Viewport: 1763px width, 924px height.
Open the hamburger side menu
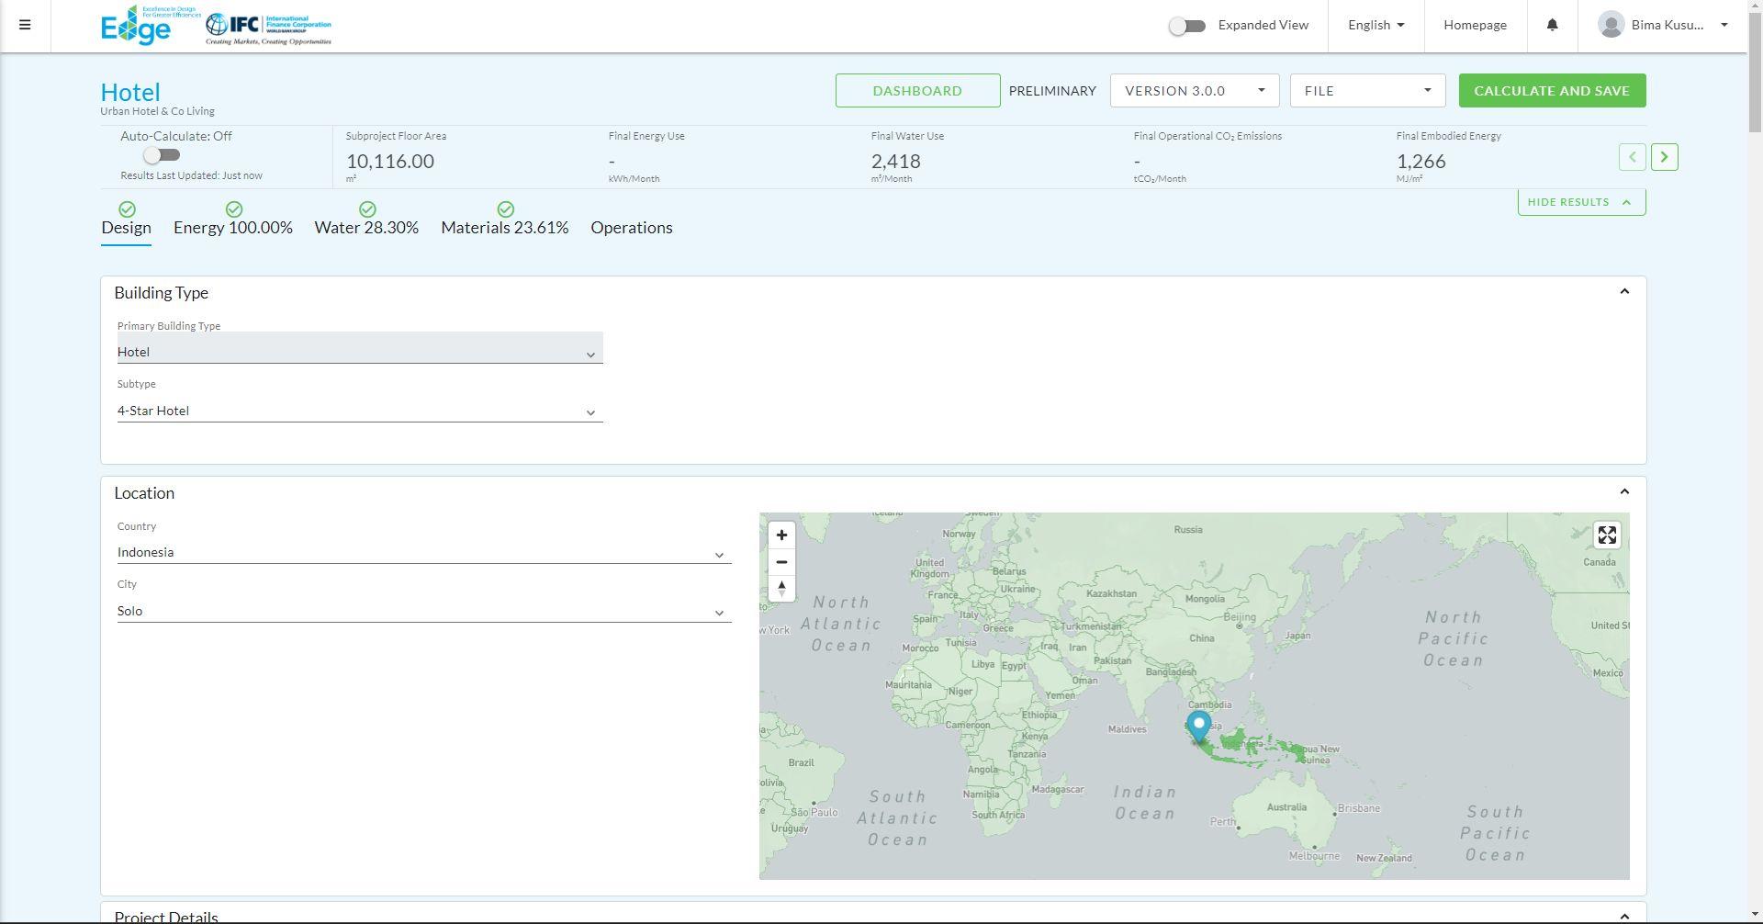click(x=25, y=25)
